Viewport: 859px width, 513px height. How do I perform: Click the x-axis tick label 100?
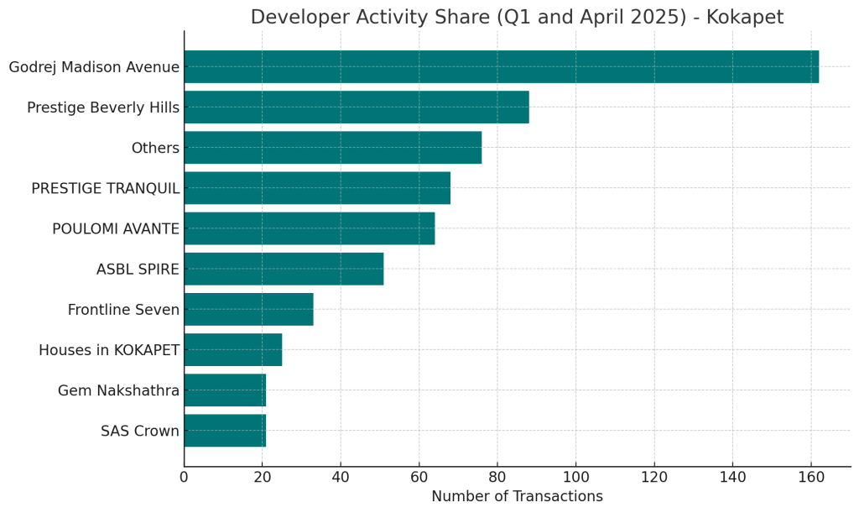pyautogui.click(x=575, y=478)
